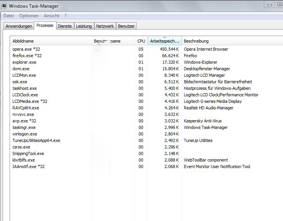Select the LCDClock.exe process

25,95
